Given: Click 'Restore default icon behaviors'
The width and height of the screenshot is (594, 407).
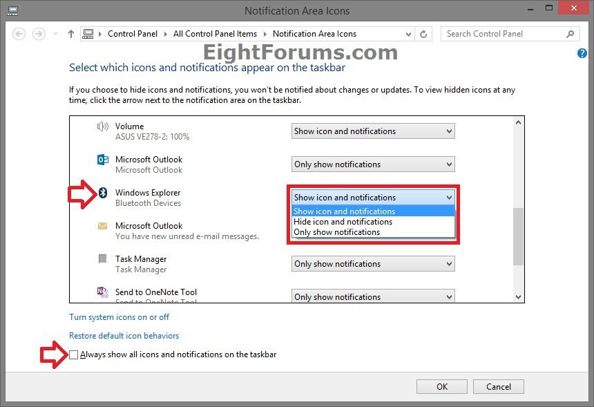Looking at the screenshot, I should (124, 336).
